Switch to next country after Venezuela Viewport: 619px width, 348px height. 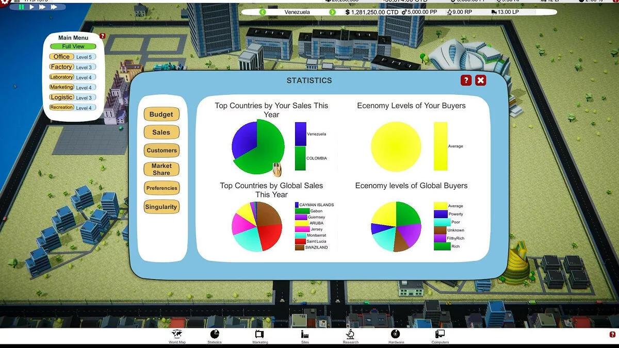point(331,12)
